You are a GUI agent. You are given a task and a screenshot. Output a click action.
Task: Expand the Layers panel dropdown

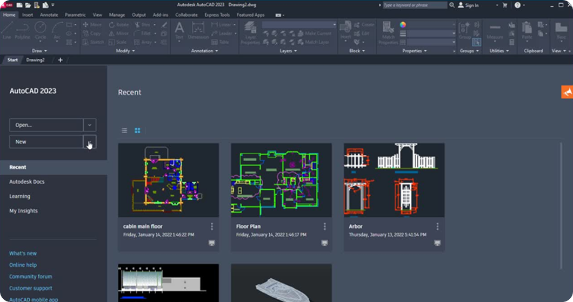(288, 51)
